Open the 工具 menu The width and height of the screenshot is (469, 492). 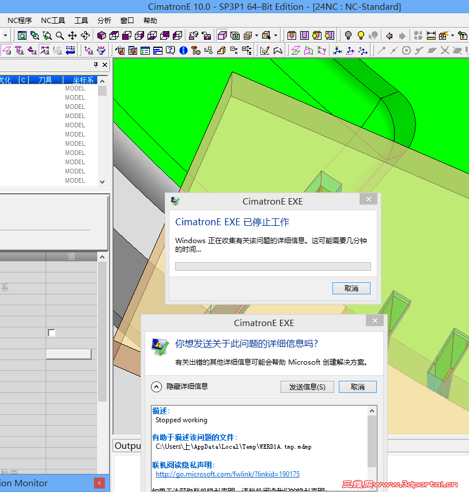(81, 21)
